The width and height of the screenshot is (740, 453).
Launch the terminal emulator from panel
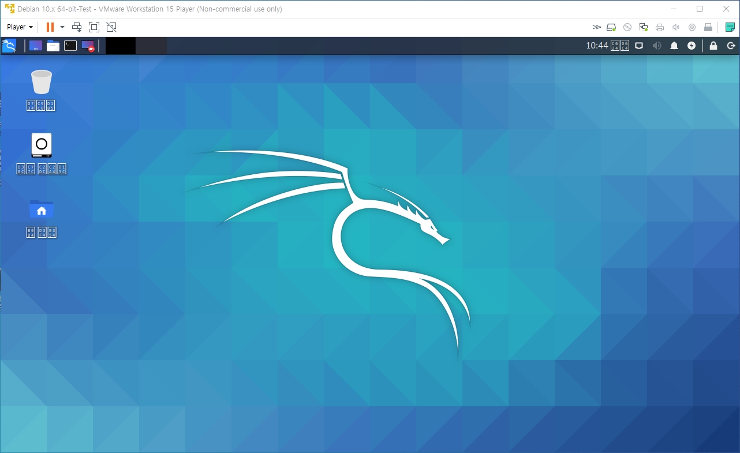[x=70, y=46]
